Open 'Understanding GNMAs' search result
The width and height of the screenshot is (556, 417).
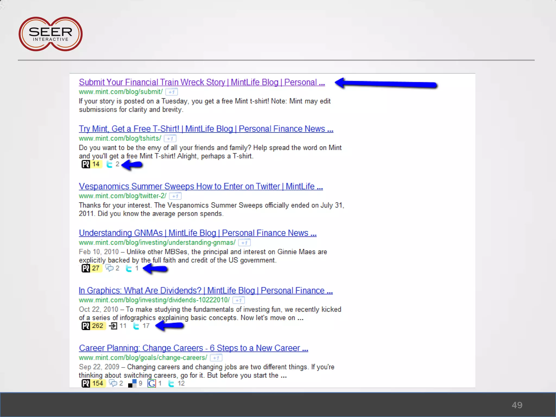(x=197, y=233)
